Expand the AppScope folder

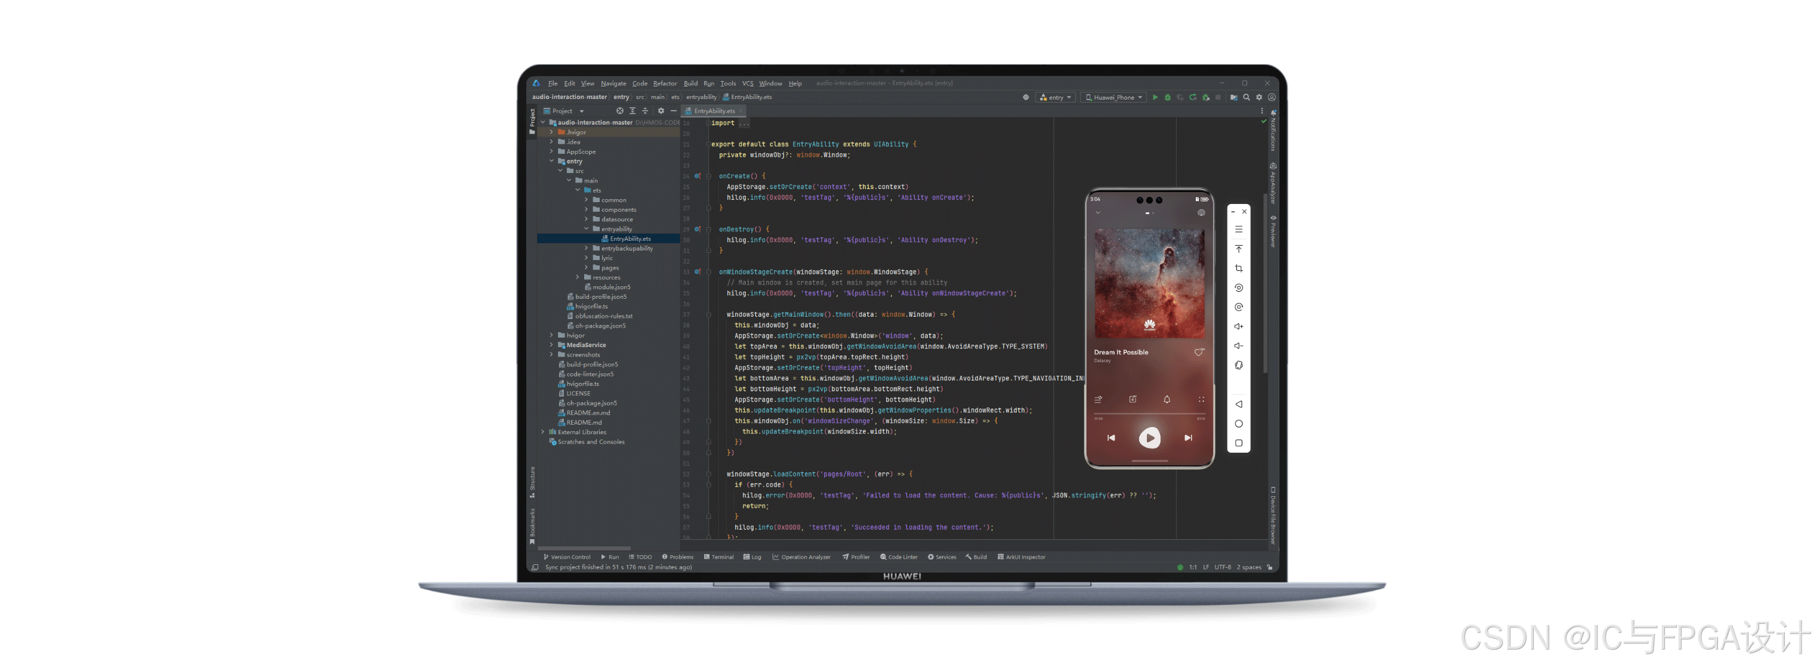point(551,151)
